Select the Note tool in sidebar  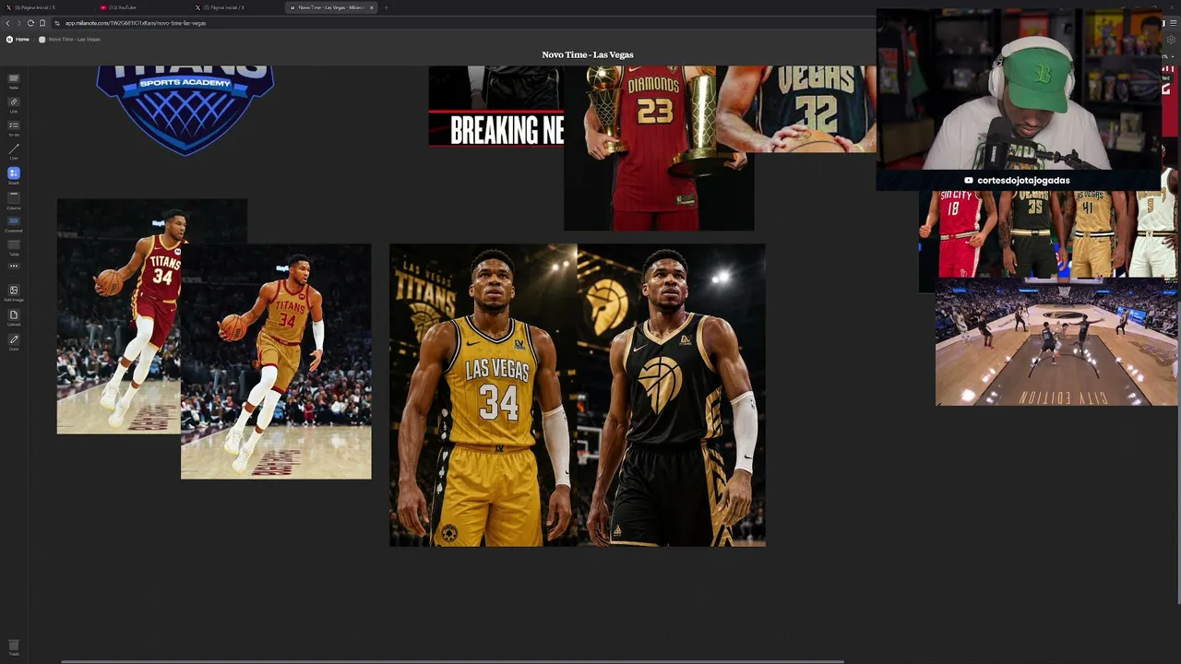(14, 81)
